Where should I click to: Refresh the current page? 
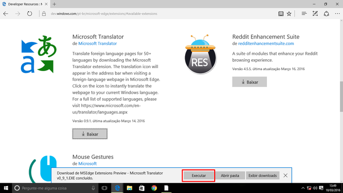30,13
